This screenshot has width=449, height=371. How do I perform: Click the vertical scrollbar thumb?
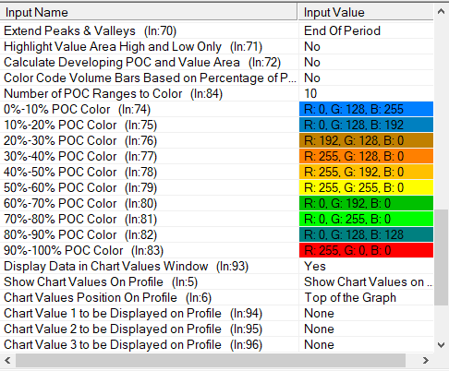point(441,257)
